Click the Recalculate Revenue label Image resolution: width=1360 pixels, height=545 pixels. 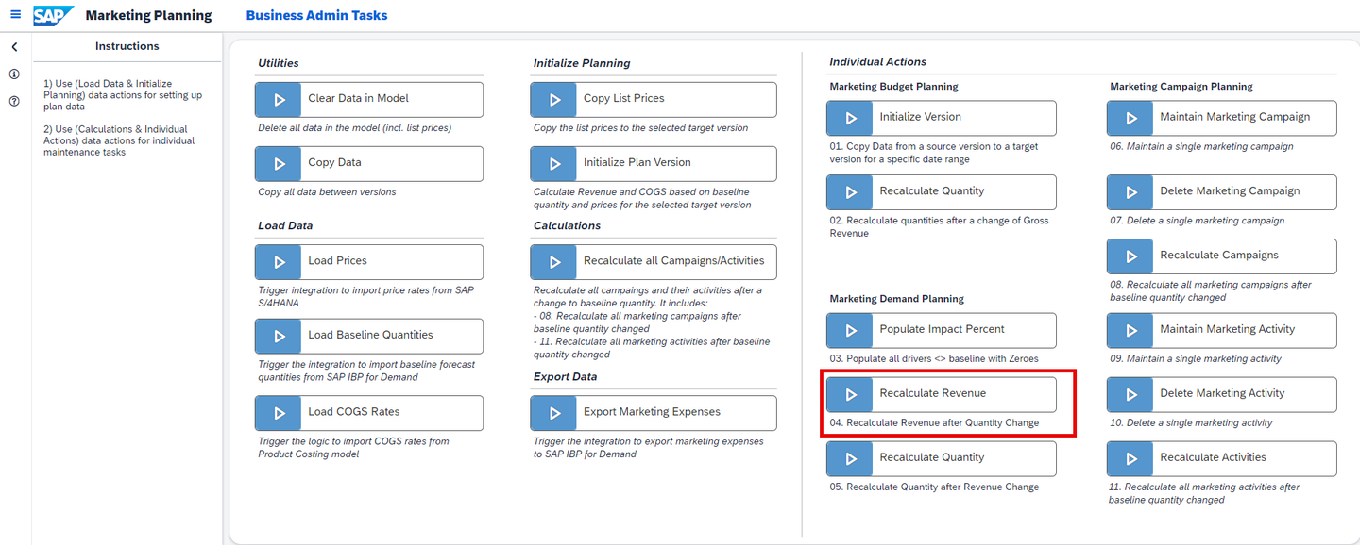pos(932,393)
